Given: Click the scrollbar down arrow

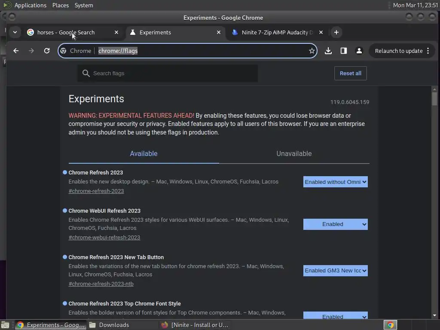Looking at the screenshot, I should (x=434, y=316).
